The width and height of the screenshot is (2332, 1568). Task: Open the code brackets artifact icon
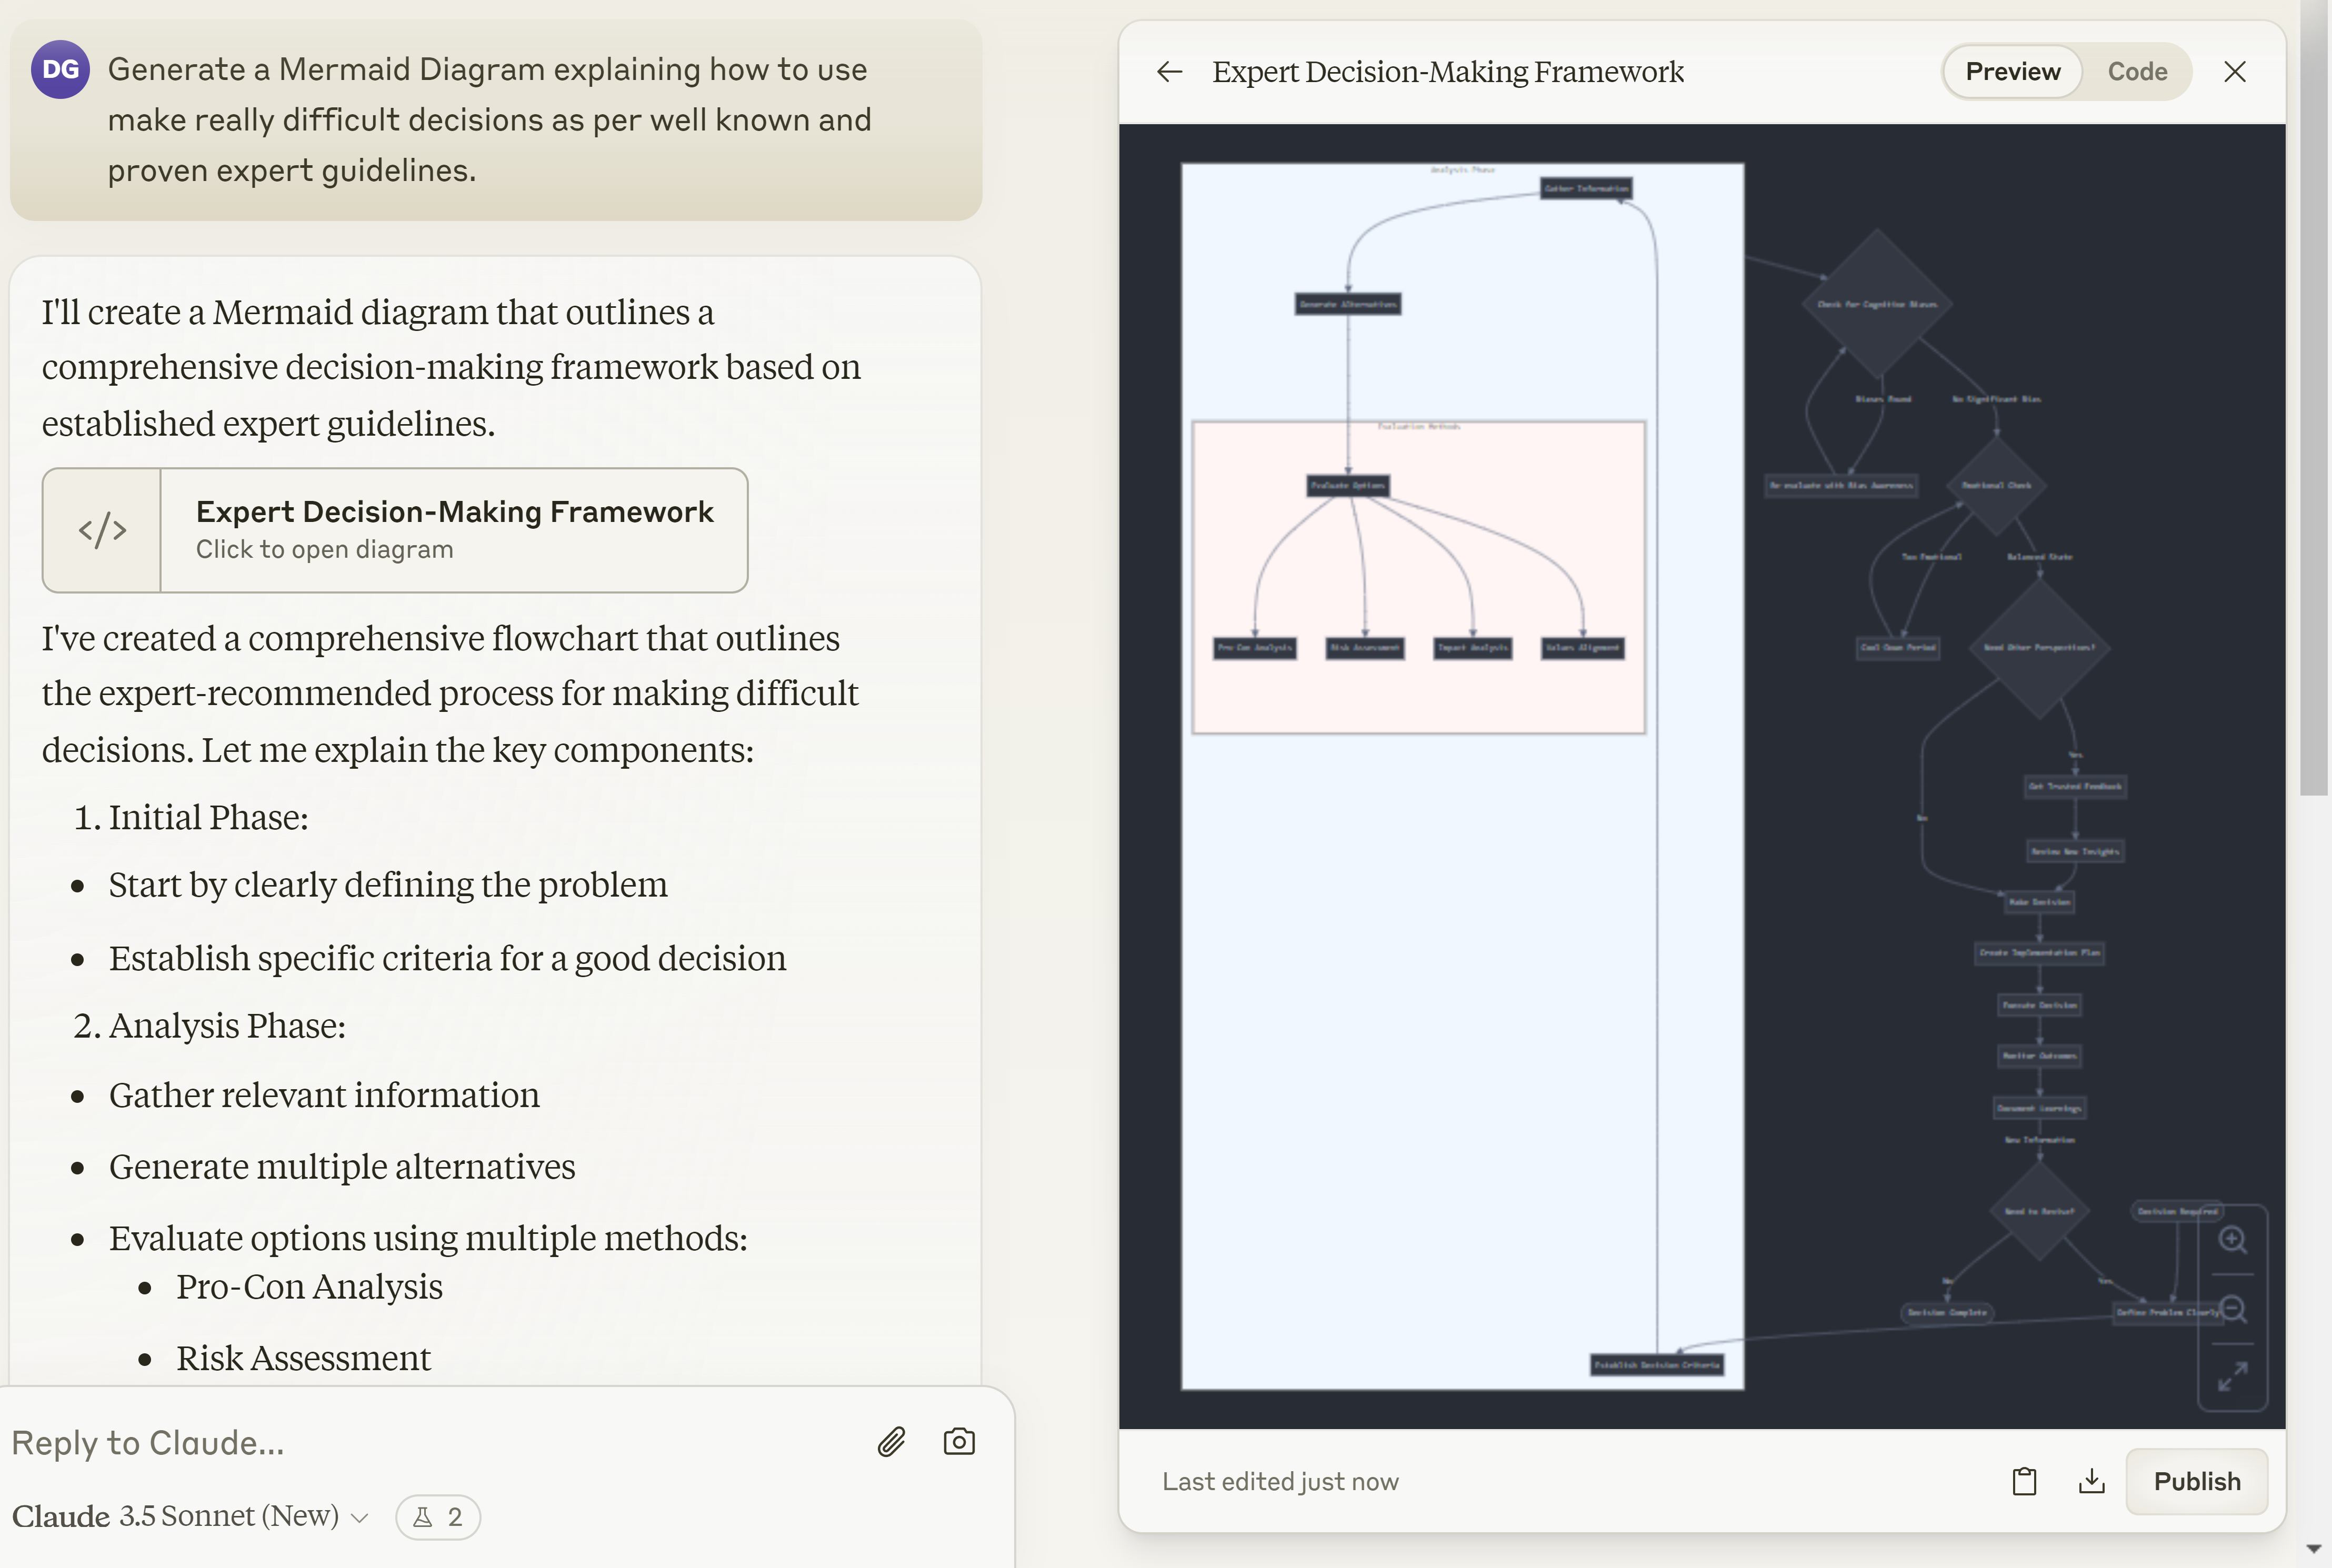pyautogui.click(x=102, y=530)
